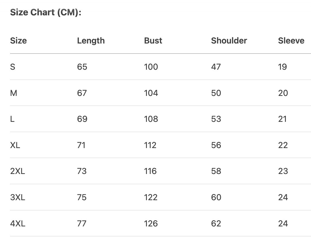Screen dimensions: 311x237
Task: Click the bust value 100 for size S
Action: point(151,67)
